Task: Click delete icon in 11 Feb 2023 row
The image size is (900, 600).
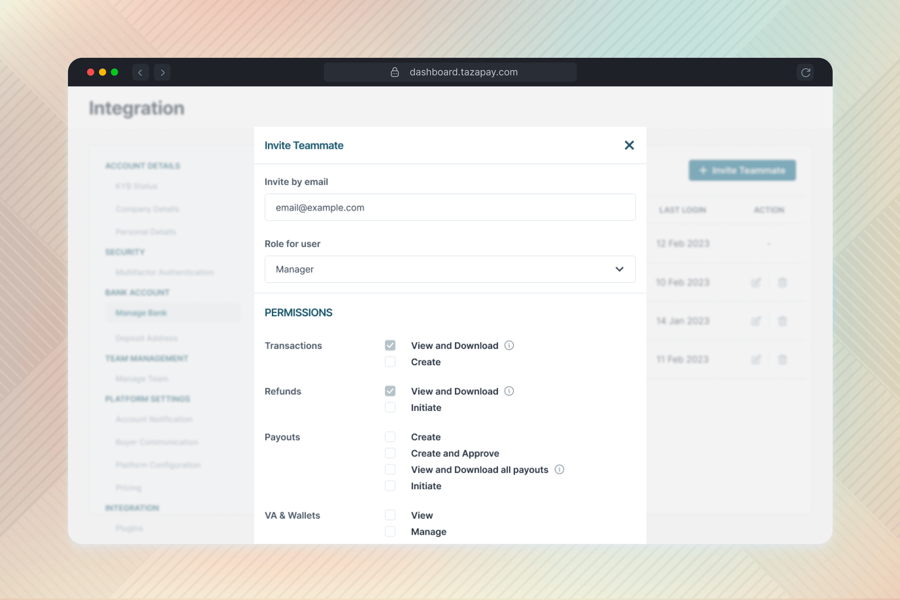Action: pyautogui.click(x=782, y=360)
